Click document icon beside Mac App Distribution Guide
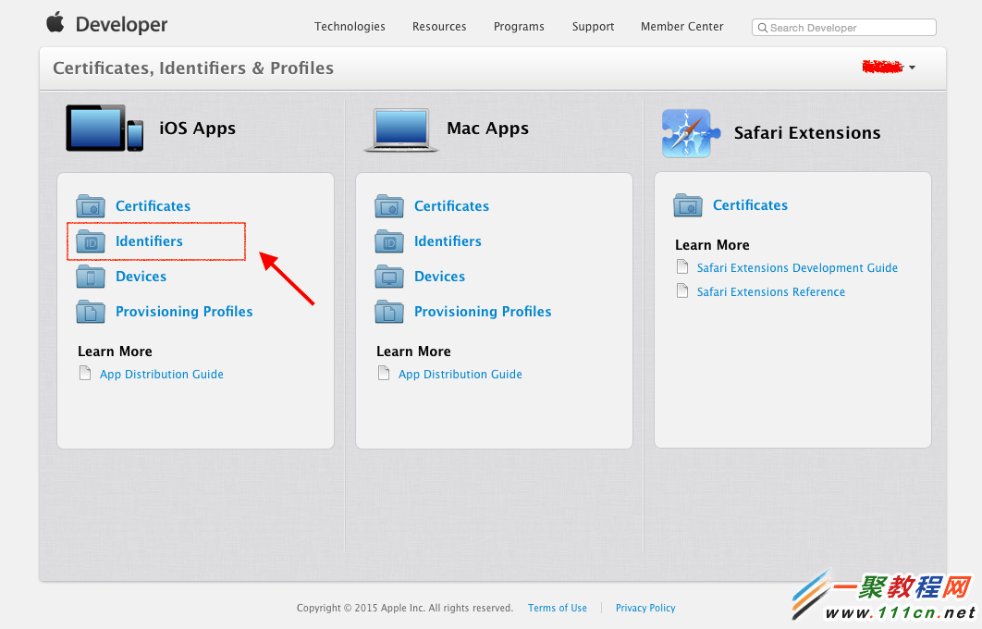Screen dimensions: 982x629 point(384,374)
